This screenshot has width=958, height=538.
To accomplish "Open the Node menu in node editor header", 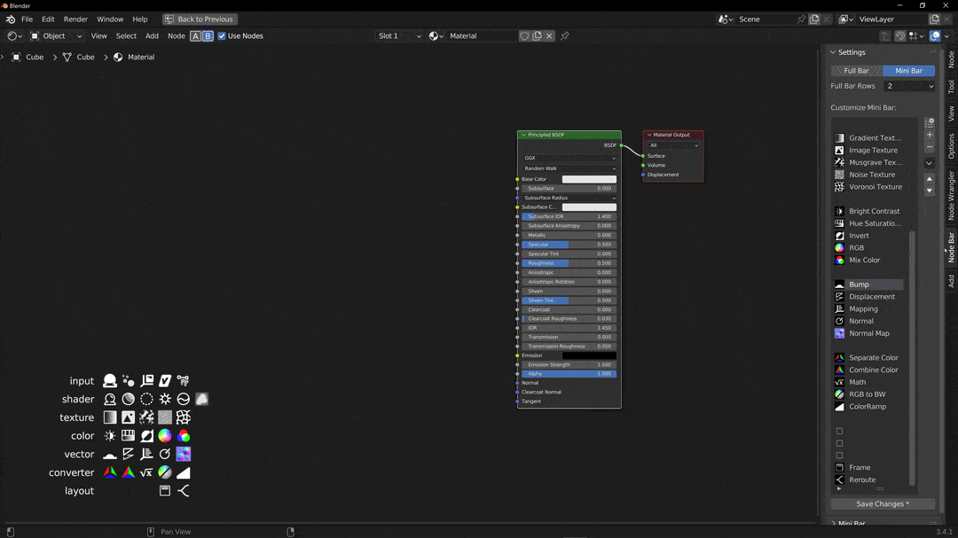I will [176, 36].
